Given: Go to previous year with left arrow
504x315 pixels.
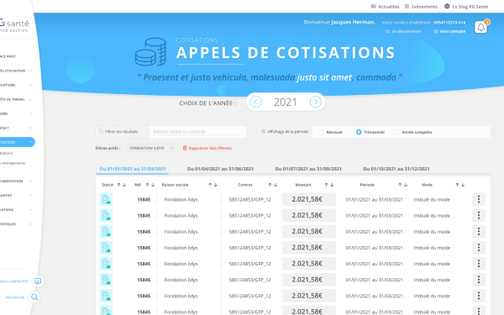Looking at the screenshot, I should [256, 102].
